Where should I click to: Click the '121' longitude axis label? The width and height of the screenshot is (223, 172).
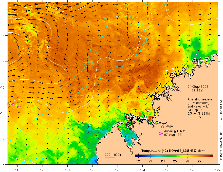68,170
